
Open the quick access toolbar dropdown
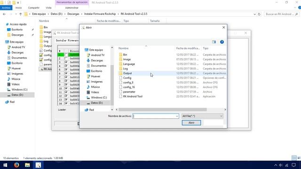coord(18,3)
